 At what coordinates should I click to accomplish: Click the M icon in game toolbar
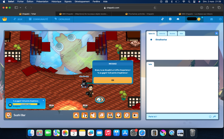[110, 115]
